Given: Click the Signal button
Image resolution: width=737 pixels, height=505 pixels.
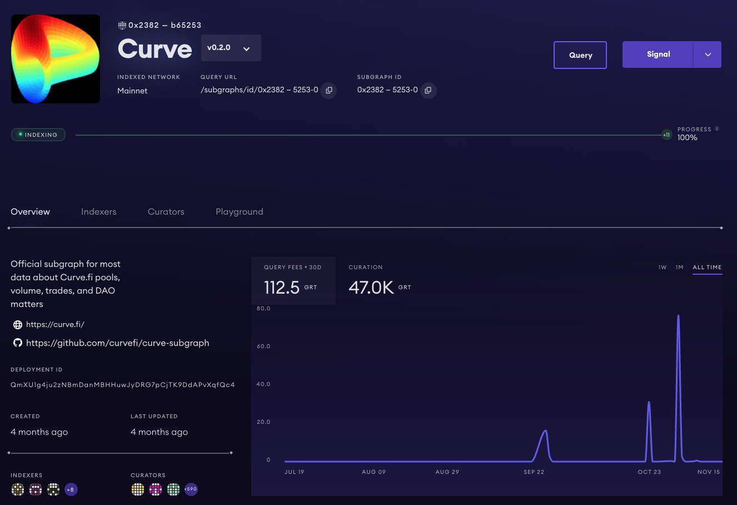Looking at the screenshot, I should click(x=658, y=55).
